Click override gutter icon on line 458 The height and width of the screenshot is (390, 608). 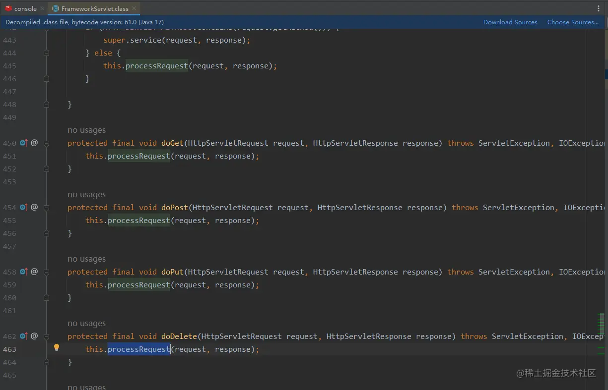coord(23,272)
